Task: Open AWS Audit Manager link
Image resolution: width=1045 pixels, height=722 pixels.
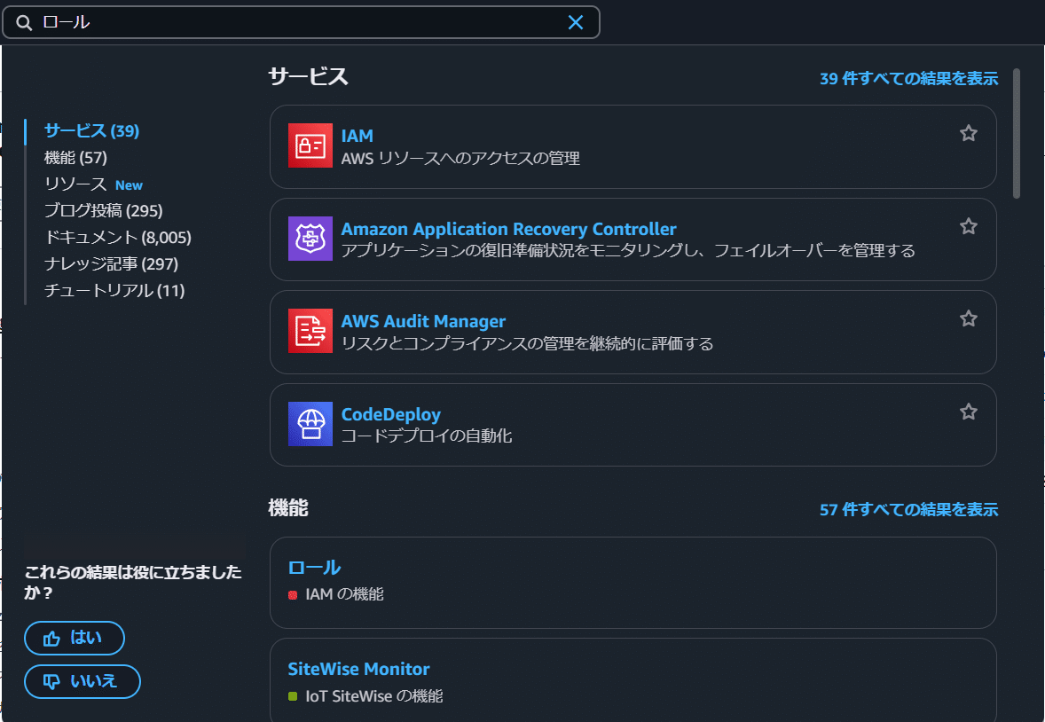Action: coord(423,321)
